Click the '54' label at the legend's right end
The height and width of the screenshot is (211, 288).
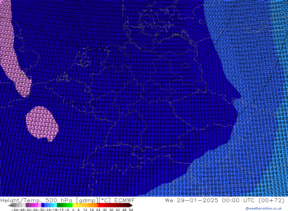point(131,210)
